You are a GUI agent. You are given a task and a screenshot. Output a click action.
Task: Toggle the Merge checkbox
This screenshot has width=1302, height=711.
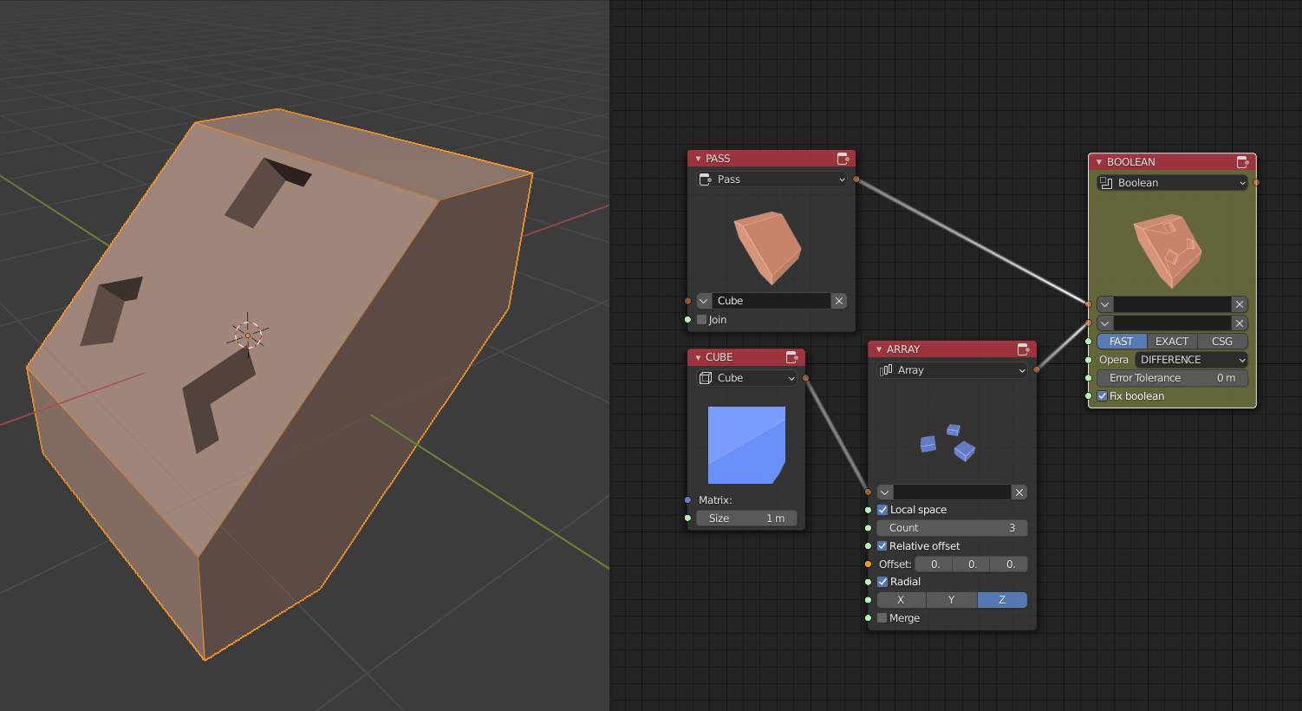(882, 618)
